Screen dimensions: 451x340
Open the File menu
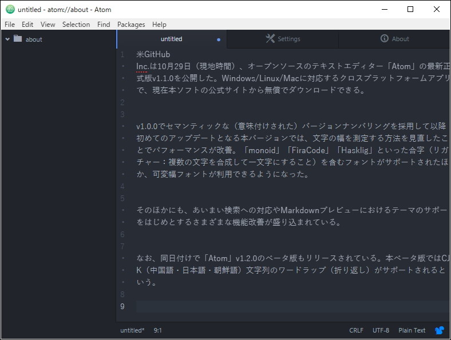[x=10, y=25]
